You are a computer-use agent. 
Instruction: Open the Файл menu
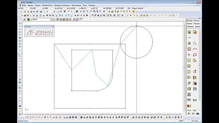coord(24,5)
